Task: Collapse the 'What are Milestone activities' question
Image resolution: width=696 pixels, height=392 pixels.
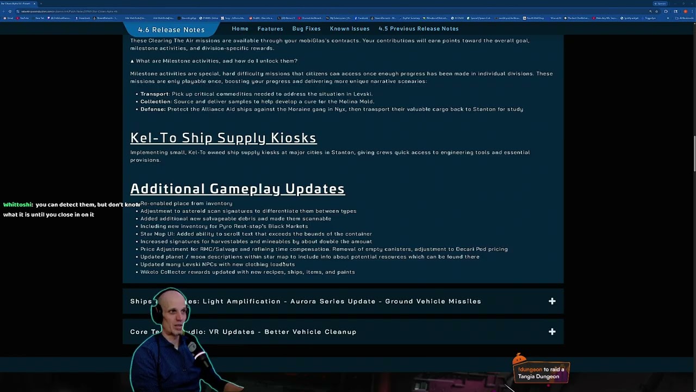Action: tap(214, 61)
